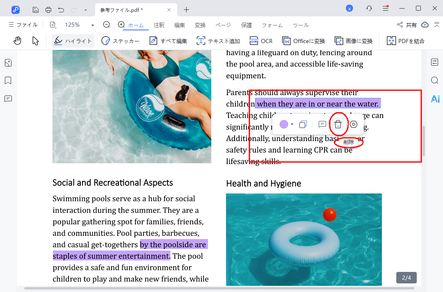Screen dimensions: 443x292
Task: Expand the 125% zoom level dropdown
Action: pos(92,25)
